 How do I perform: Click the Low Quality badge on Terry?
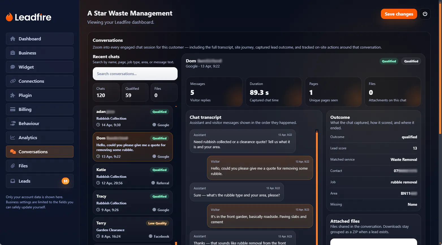tap(158, 223)
